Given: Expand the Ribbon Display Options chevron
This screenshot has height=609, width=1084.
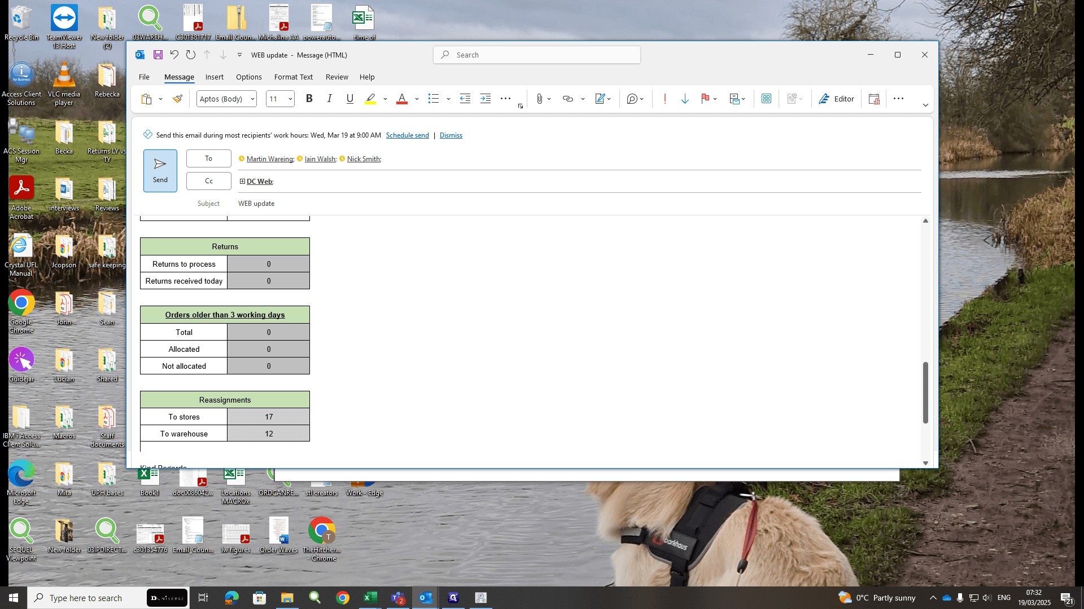Looking at the screenshot, I should point(925,105).
